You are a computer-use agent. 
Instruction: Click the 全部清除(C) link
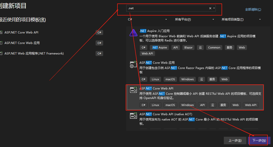253,9
